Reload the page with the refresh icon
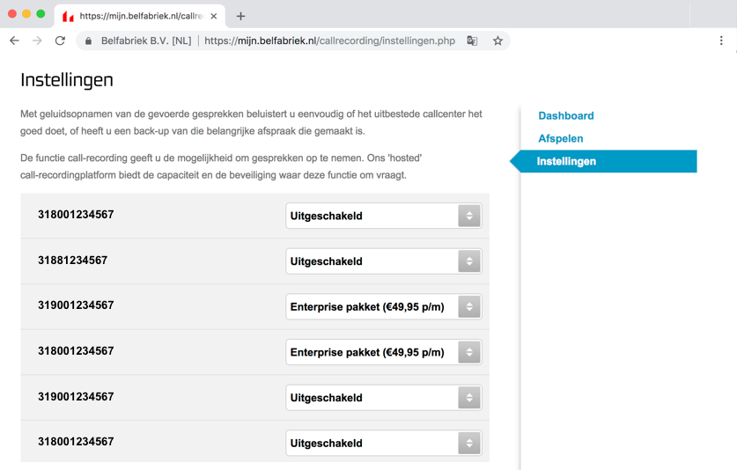737x470 pixels. [x=60, y=40]
